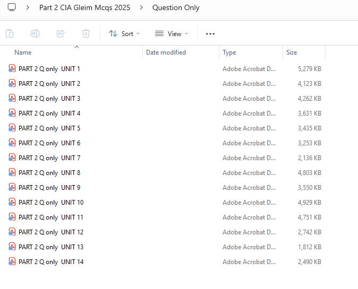Sort by Date modified column header
The width and height of the screenshot is (358, 289).
[x=166, y=52]
